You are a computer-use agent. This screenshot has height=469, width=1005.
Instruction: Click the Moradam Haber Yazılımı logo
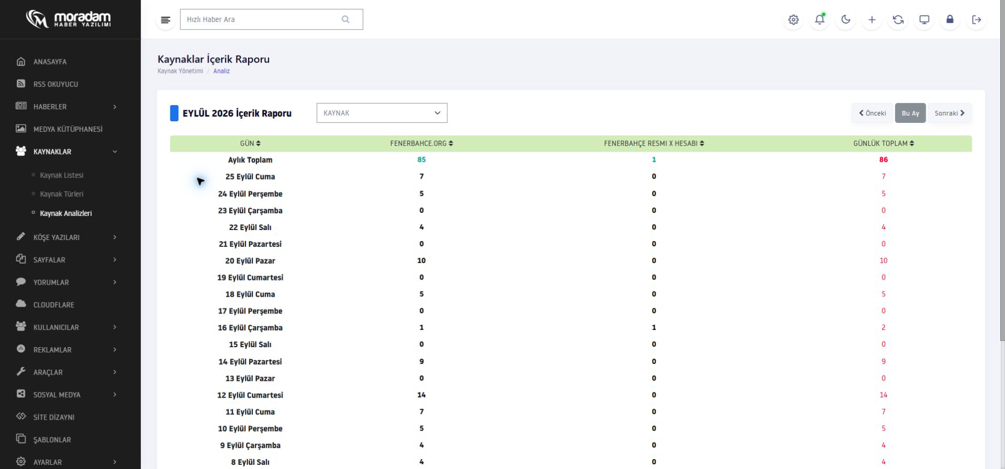pyautogui.click(x=68, y=19)
